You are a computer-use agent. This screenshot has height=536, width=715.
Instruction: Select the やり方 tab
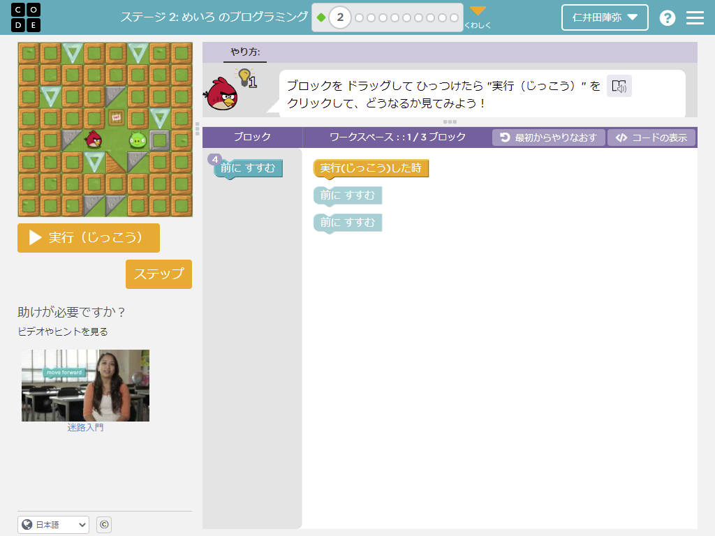[x=245, y=52]
